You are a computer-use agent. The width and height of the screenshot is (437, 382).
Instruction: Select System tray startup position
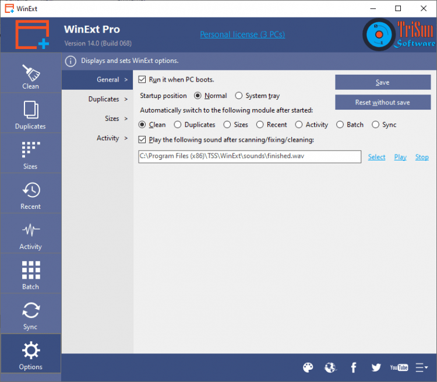[238, 96]
